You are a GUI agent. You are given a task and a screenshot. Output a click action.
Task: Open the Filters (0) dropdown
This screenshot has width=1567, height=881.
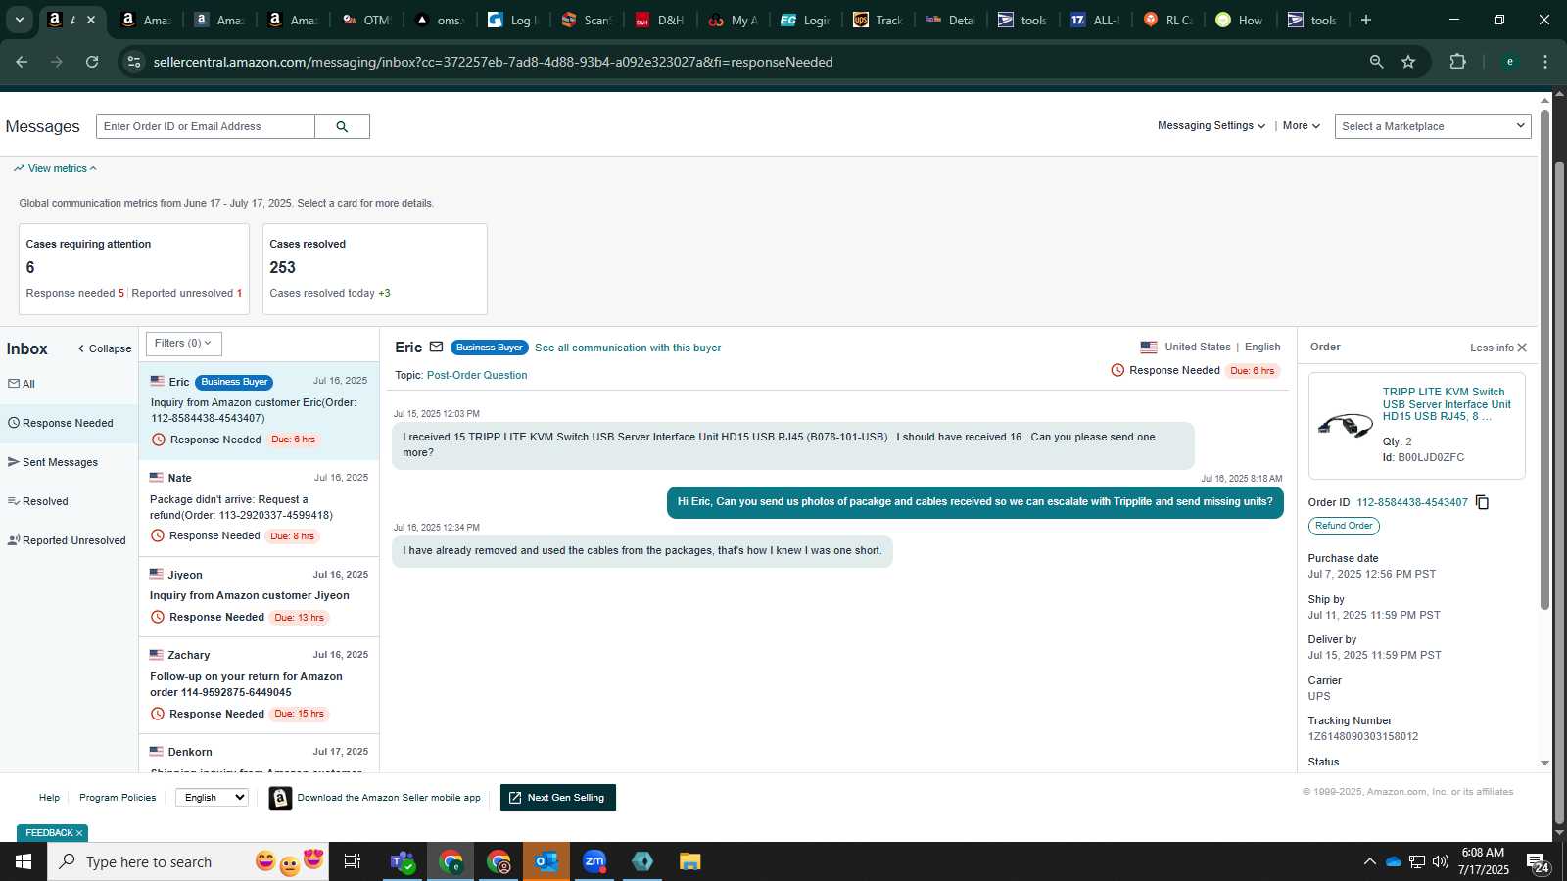pos(184,344)
